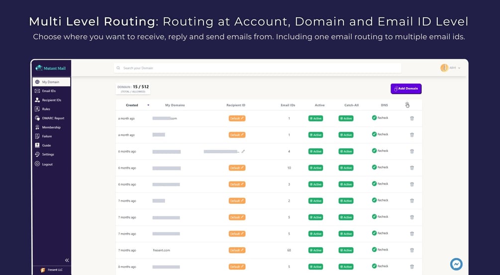Edit Default recipient for 8 months ago domain
The height and width of the screenshot is (275, 500).
(x=237, y=267)
